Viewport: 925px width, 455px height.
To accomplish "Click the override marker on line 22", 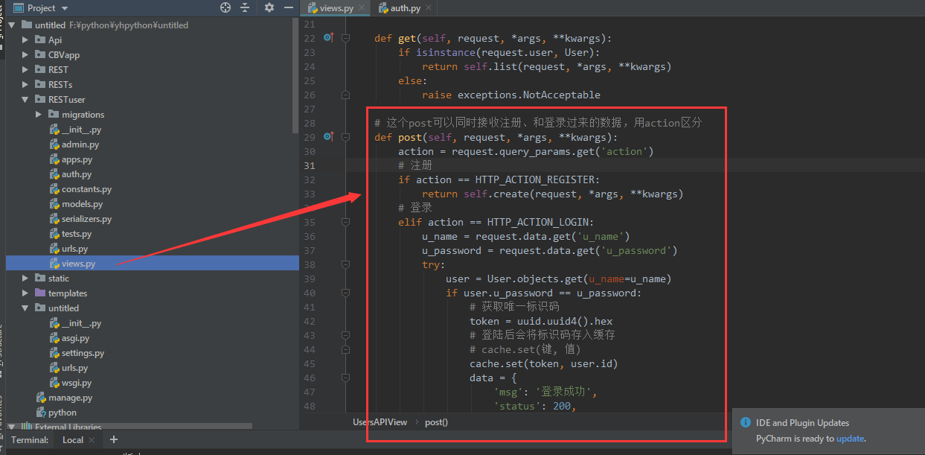I will point(328,37).
